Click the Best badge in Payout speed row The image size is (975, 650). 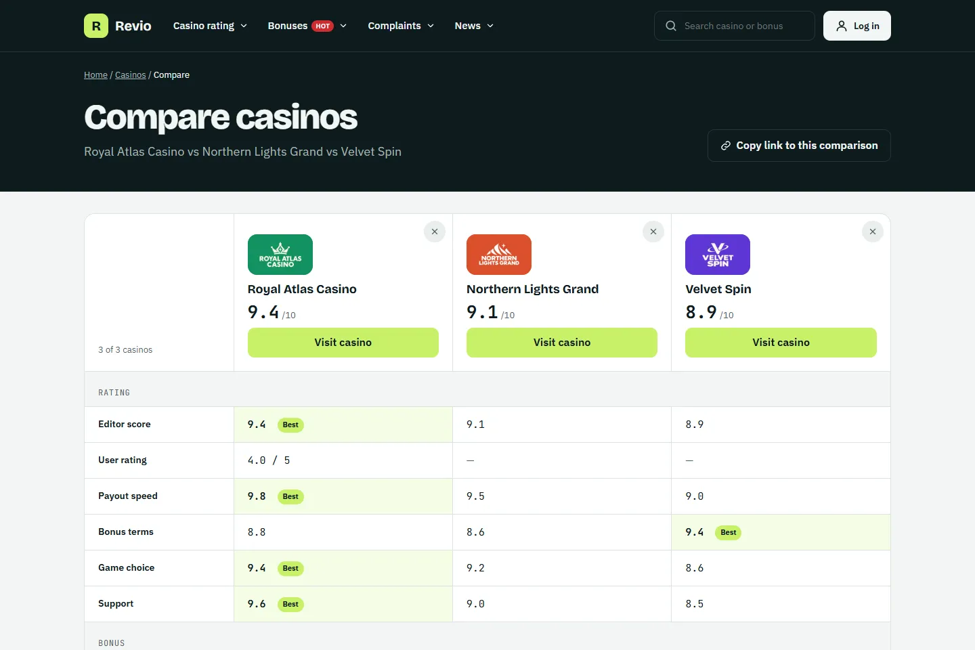(290, 497)
